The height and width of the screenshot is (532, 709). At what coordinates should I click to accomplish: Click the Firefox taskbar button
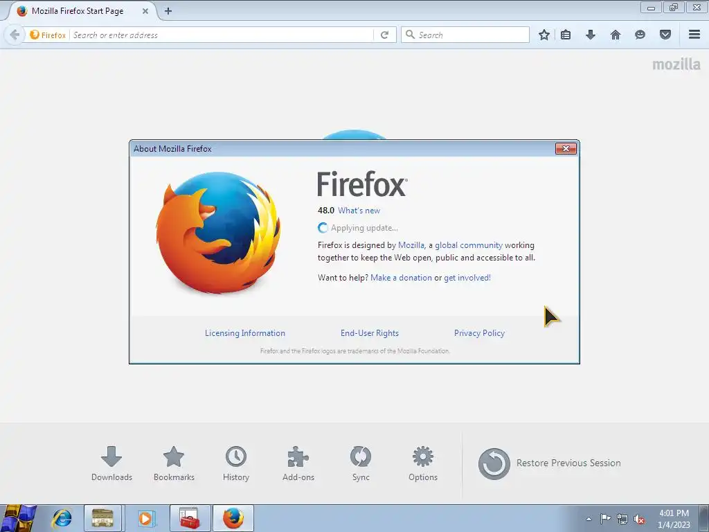click(233, 518)
